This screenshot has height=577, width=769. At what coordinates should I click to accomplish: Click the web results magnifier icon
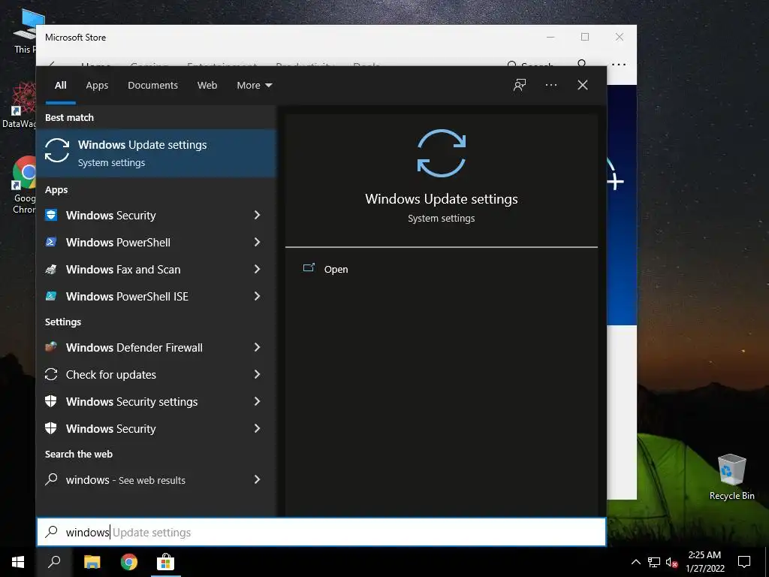point(51,479)
